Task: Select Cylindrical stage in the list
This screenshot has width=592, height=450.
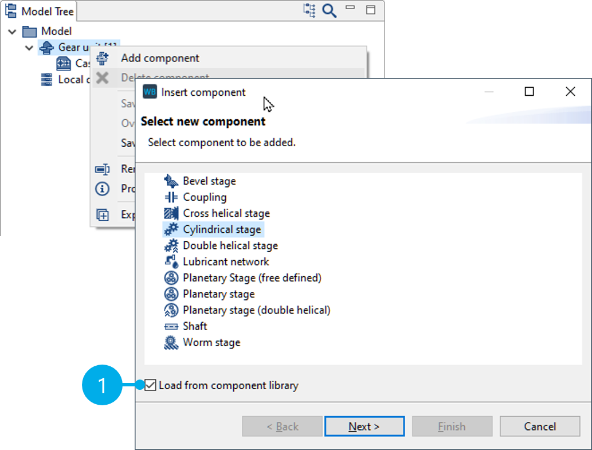Action: point(221,229)
